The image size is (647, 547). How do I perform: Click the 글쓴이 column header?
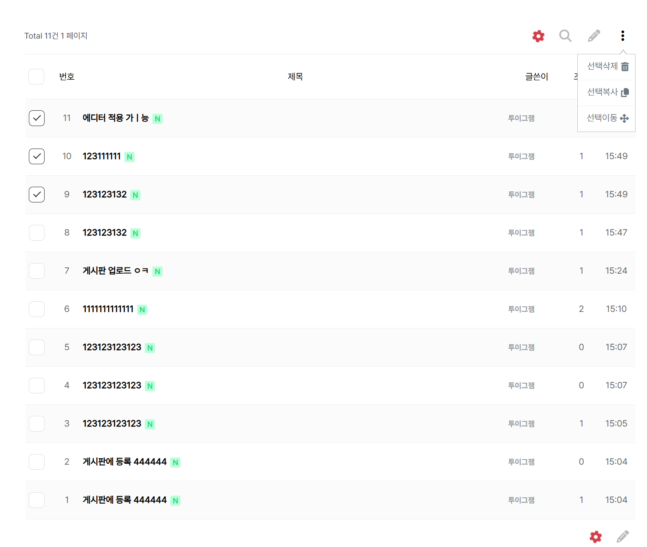[537, 77]
